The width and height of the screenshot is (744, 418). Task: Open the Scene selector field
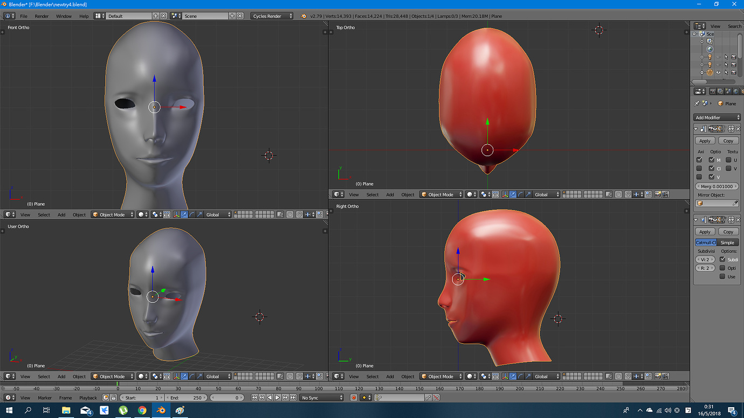pyautogui.click(x=205, y=16)
